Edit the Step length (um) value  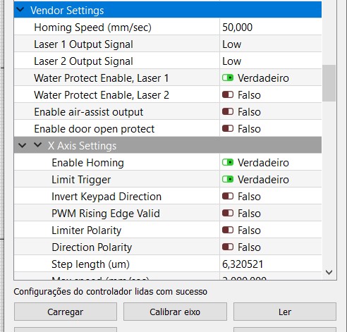click(271, 264)
